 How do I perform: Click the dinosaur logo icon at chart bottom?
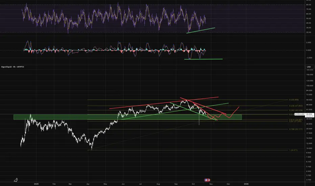pos(16,180)
